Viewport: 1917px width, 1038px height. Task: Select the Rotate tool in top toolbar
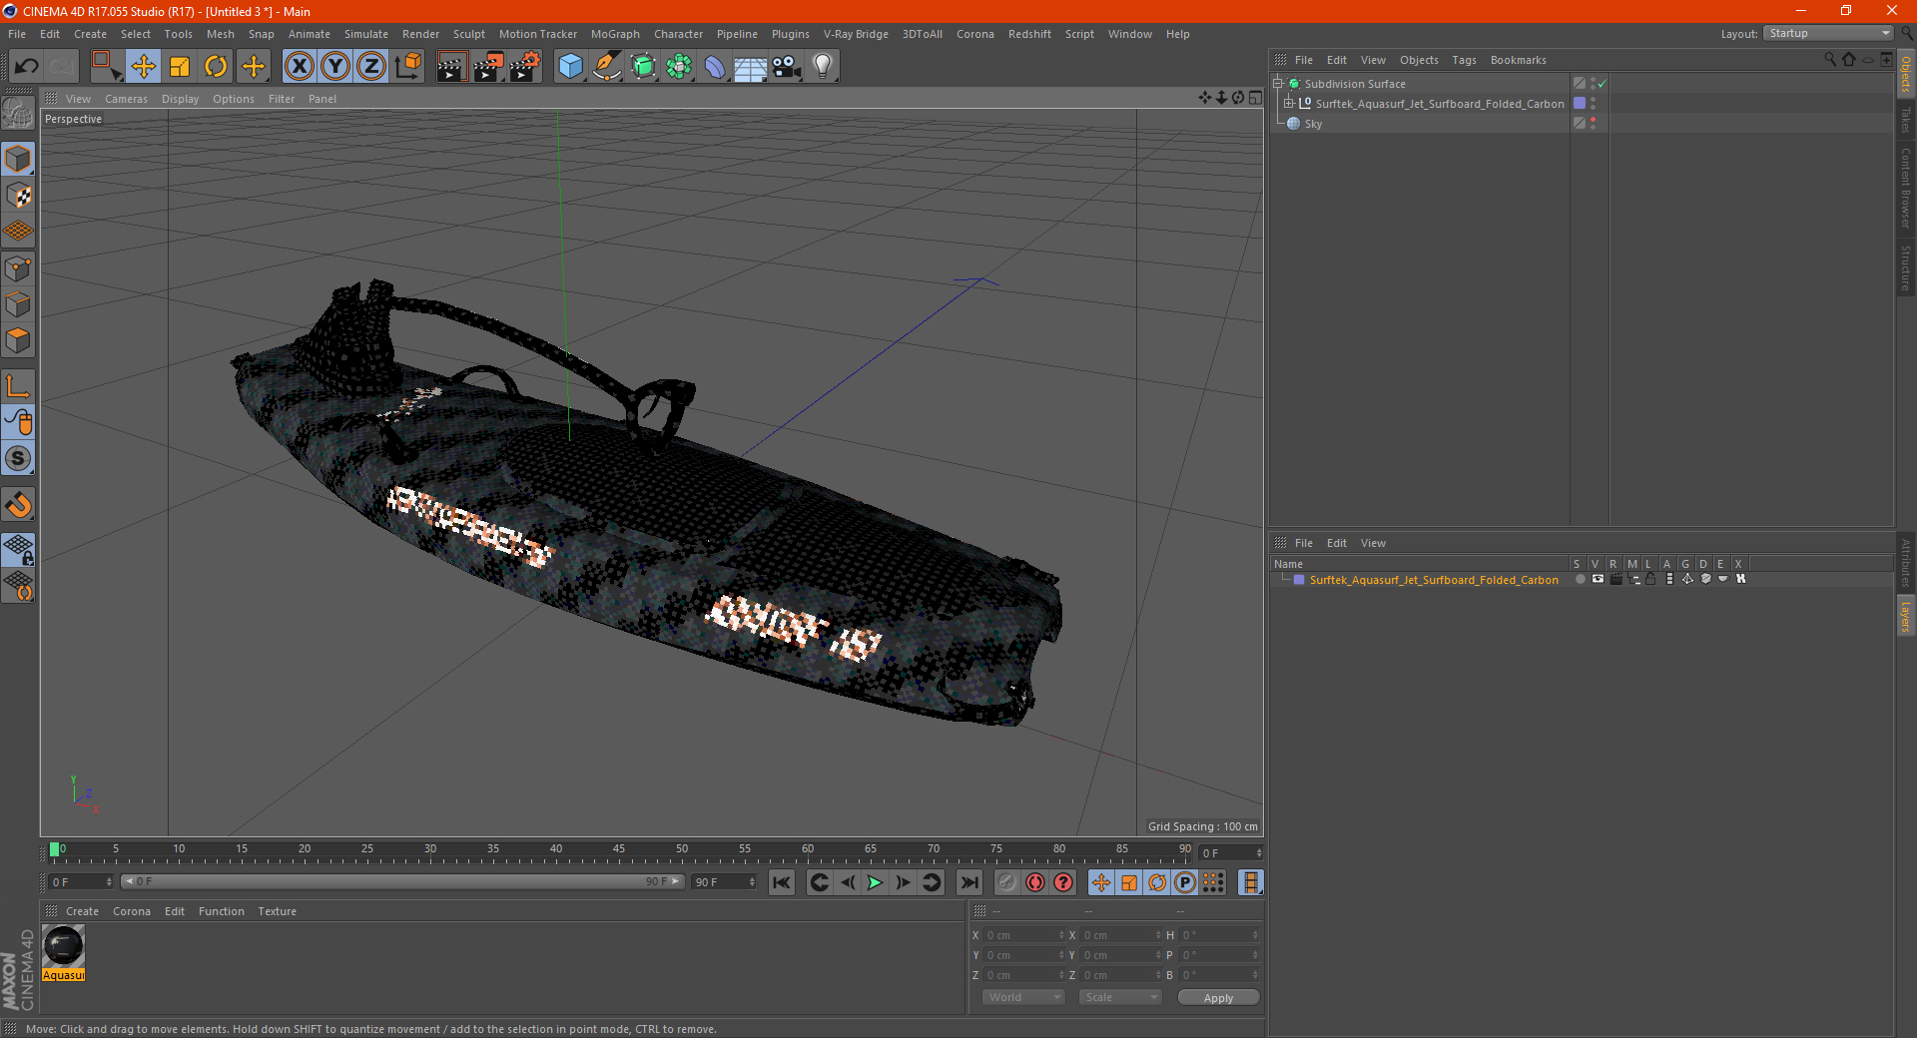216,67
